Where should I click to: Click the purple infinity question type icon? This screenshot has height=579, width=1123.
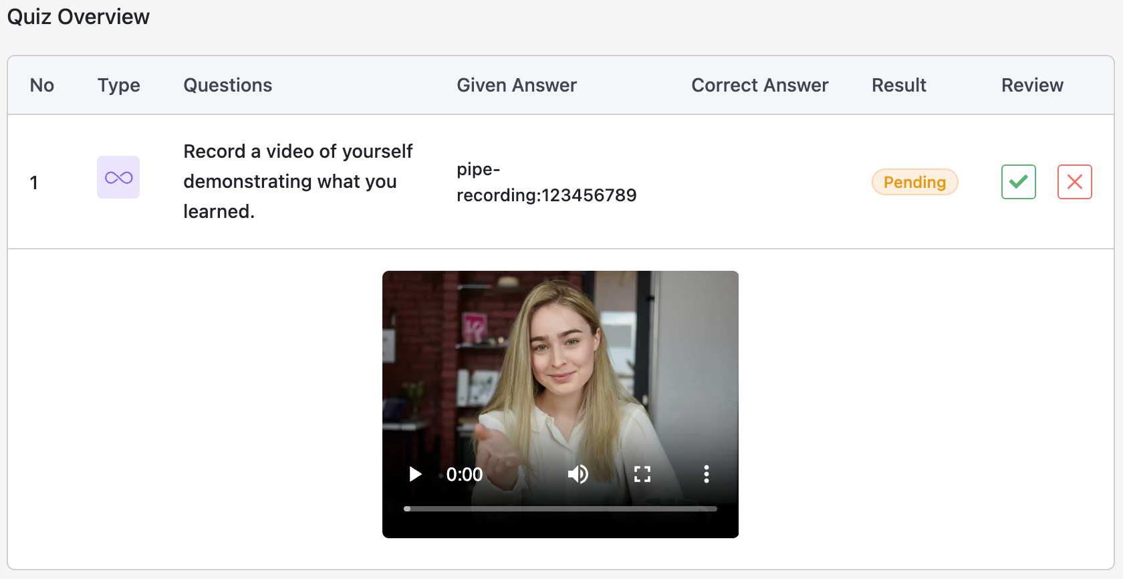tap(118, 177)
